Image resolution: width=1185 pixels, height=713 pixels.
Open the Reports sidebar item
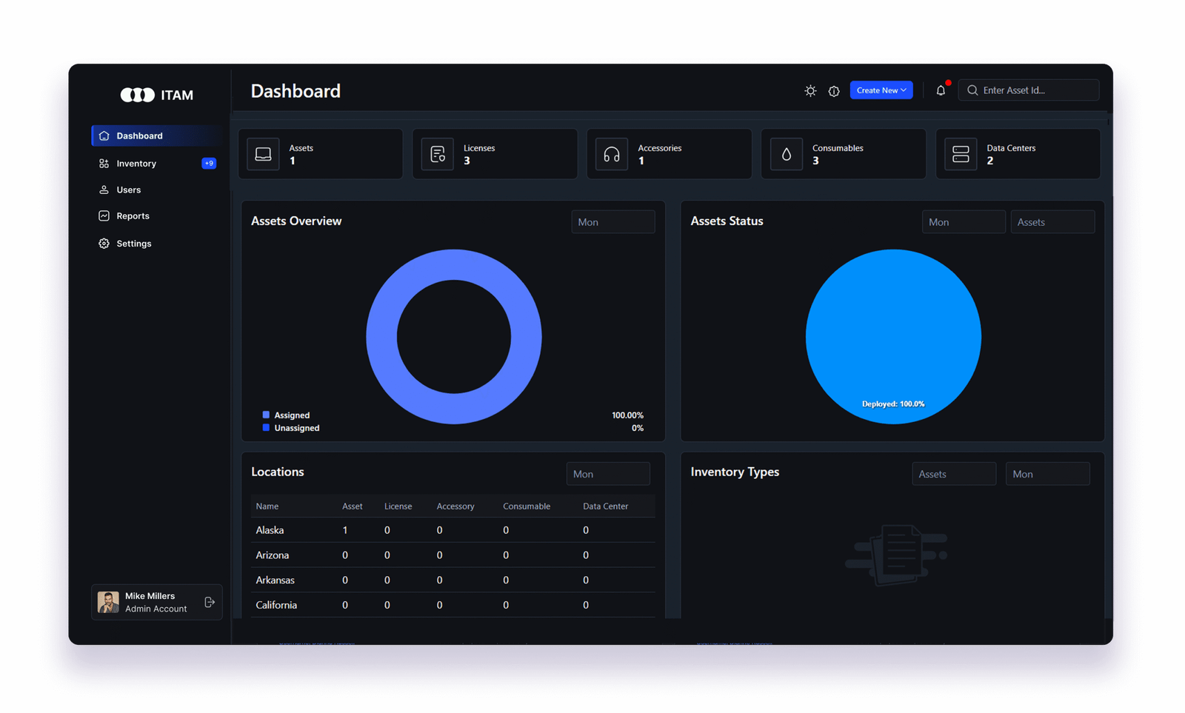coord(133,216)
